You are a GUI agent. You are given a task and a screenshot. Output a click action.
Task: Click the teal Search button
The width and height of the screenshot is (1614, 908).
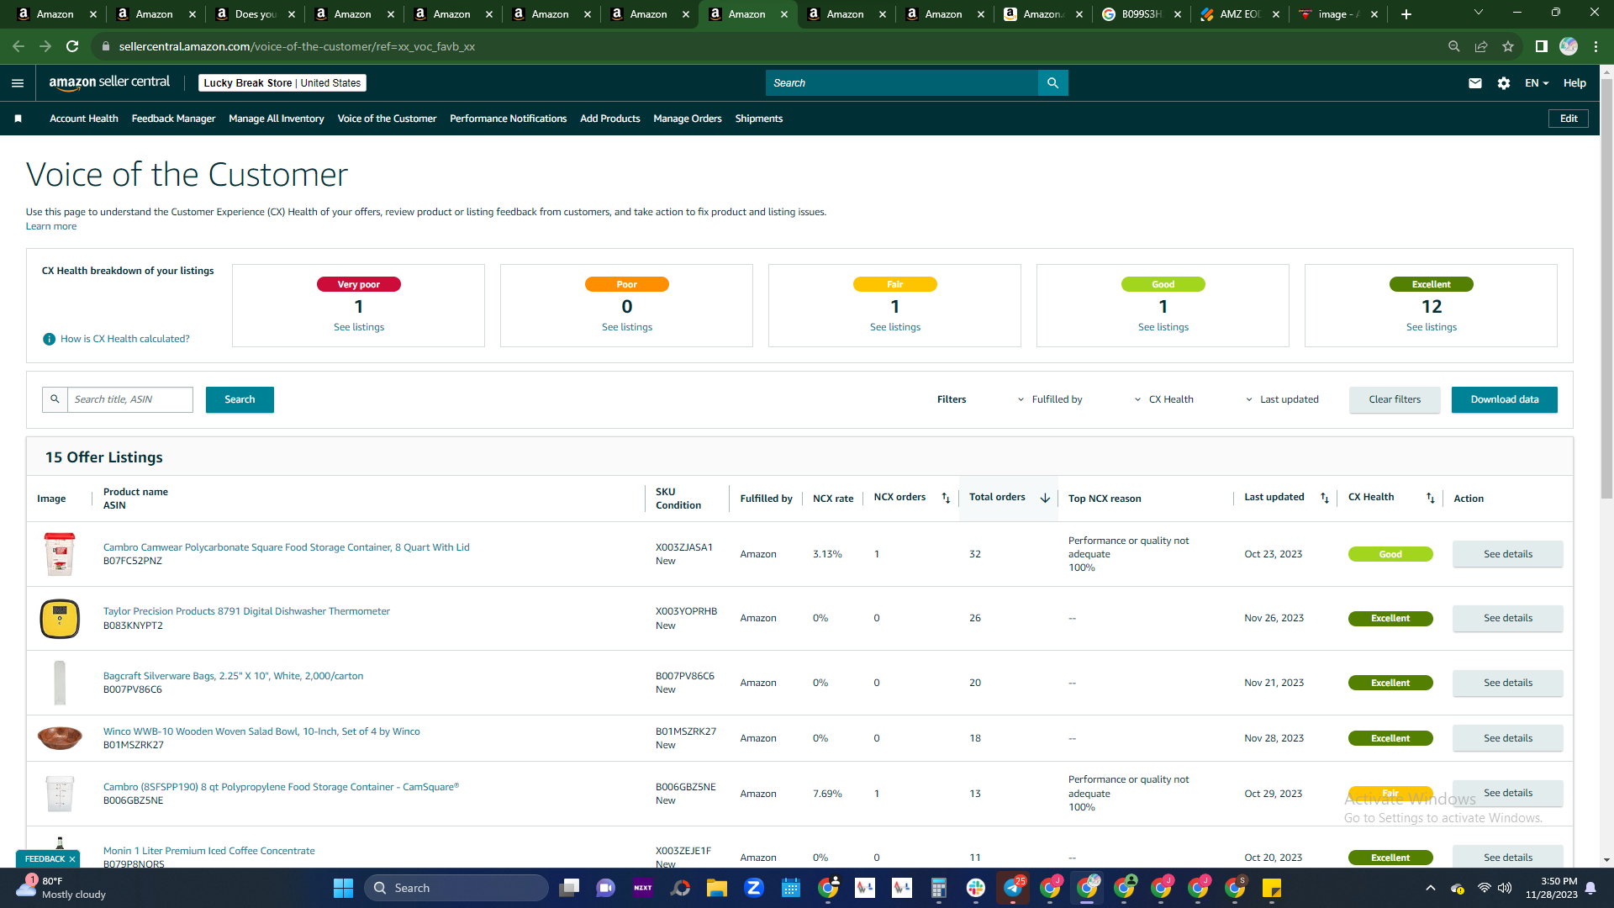click(x=240, y=399)
